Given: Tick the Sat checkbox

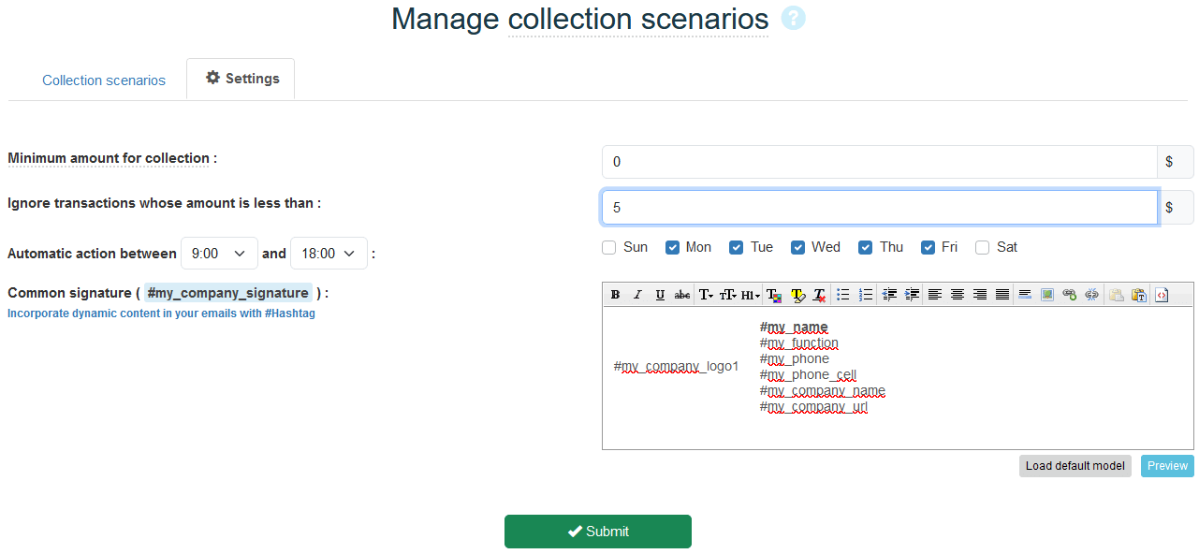Looking at the screenshot, I should (x=982, y=248).
